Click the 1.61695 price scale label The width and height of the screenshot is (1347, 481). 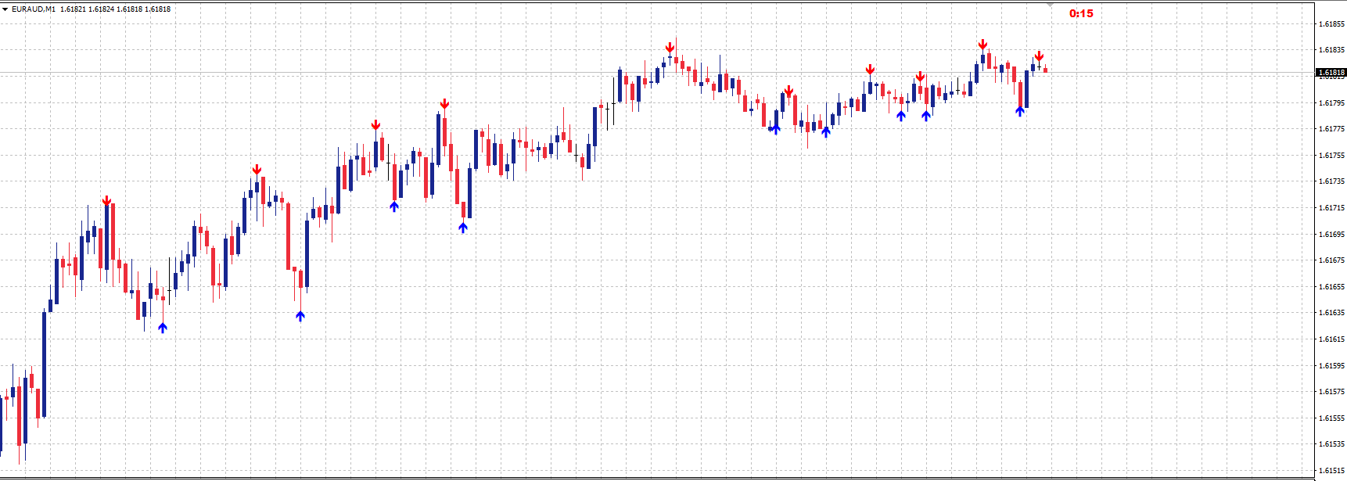[1331, 234]
